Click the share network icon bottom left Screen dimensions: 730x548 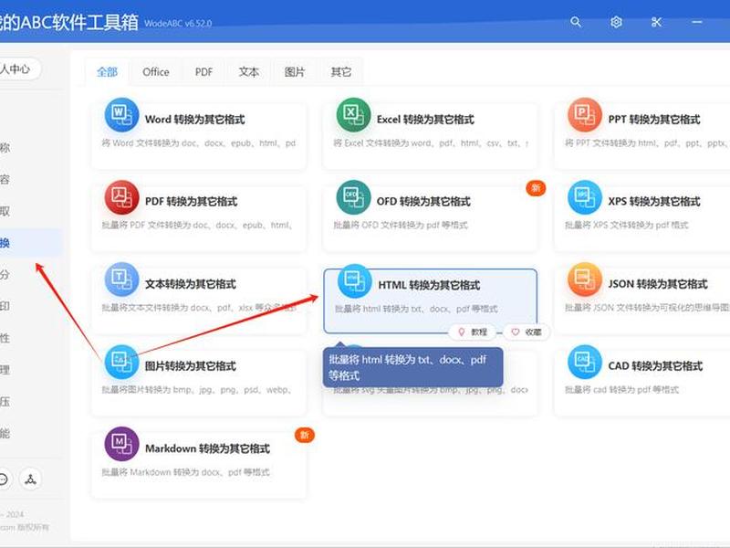[31, 479]
